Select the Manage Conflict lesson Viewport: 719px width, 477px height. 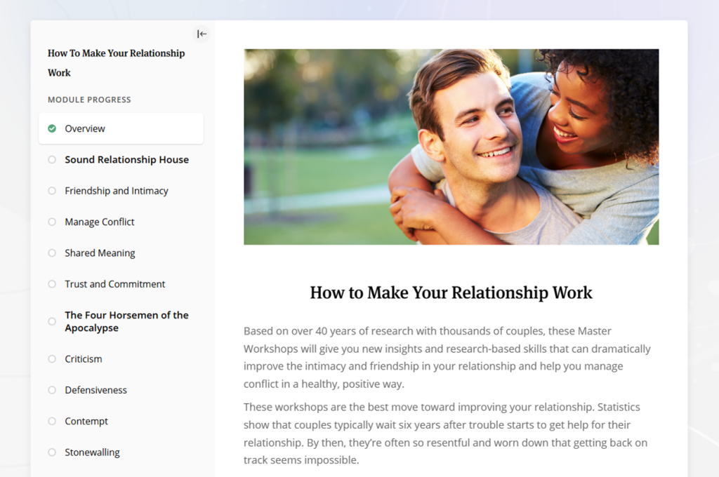pos(99,222)
